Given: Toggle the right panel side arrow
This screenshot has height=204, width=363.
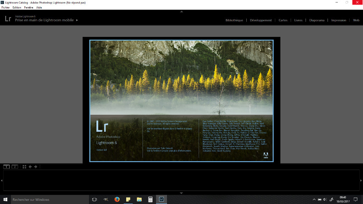Looking at the screenshot, I should 361,180.
